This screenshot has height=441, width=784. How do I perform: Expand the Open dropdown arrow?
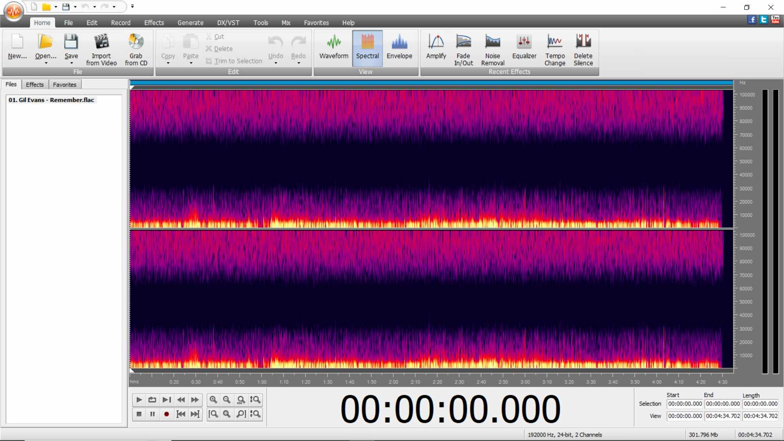pos(46,63)
